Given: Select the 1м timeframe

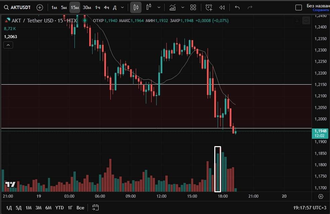Looking at the screenshot, I should tap(54, 7).
